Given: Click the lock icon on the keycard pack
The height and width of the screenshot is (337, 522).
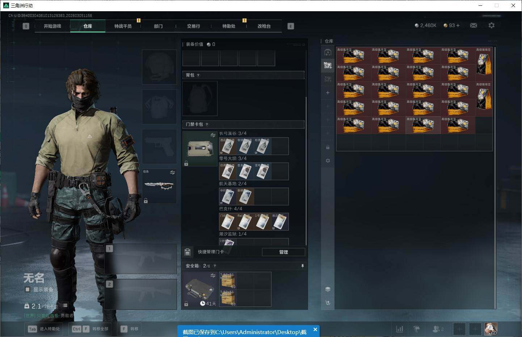Looking at the screenshot, I should 186,163.
